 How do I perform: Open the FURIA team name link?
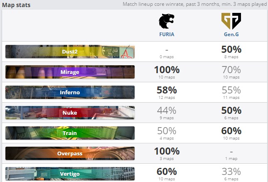167,34
